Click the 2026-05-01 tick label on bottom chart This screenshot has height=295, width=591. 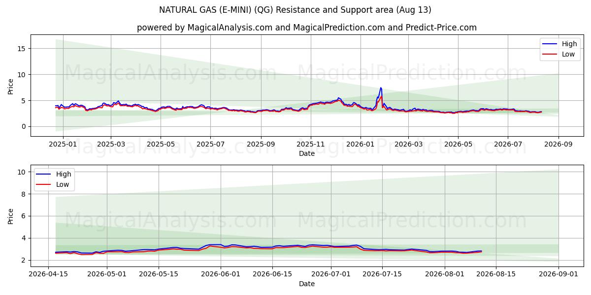coord(107,274)
